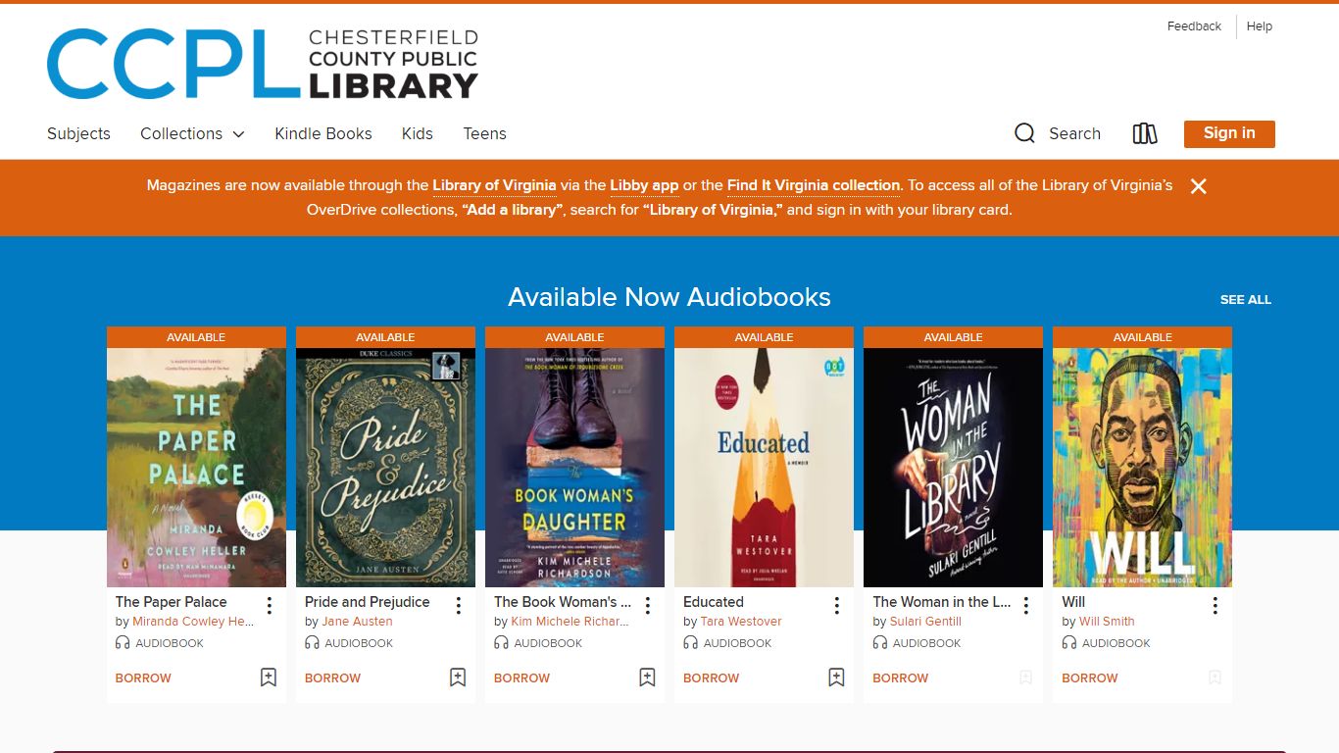Open author Sulari Gentill link
The width and height of the screenshot is (1339, 753).
click(x=925, y=622)
